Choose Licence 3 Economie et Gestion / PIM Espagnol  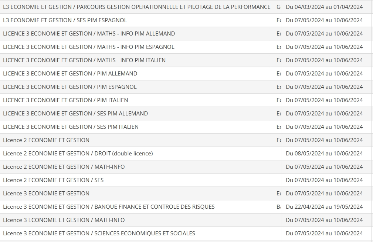186,87
